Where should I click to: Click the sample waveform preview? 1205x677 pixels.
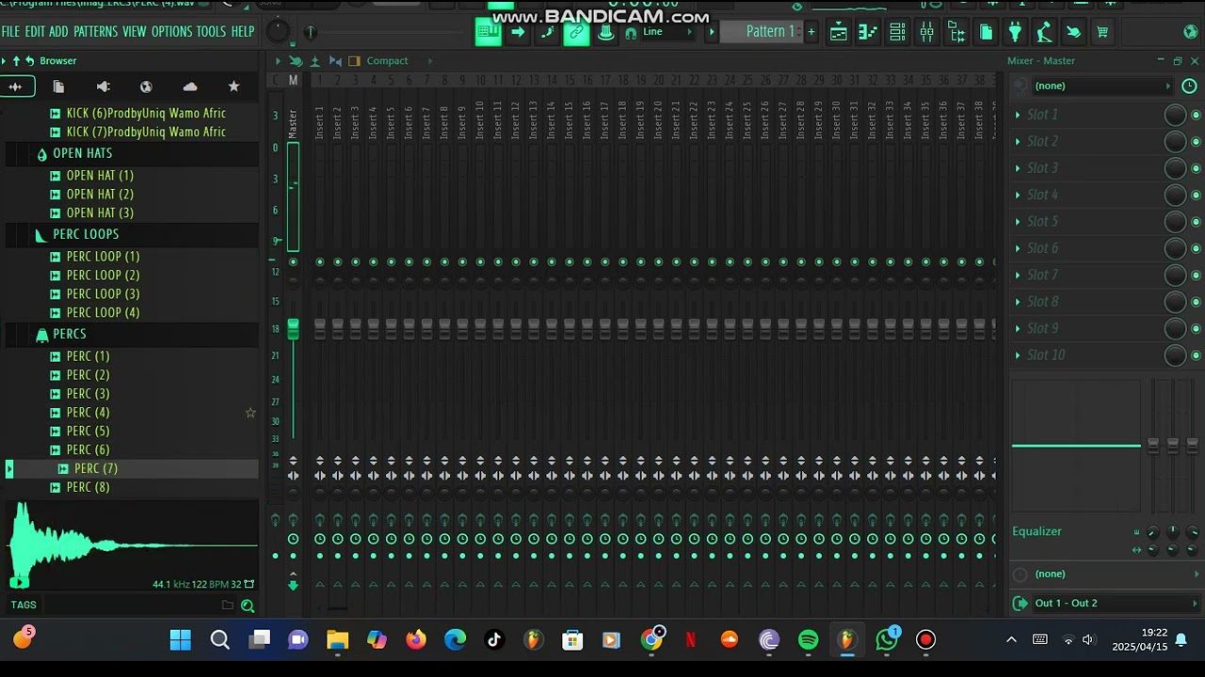[x=132, y=543]
